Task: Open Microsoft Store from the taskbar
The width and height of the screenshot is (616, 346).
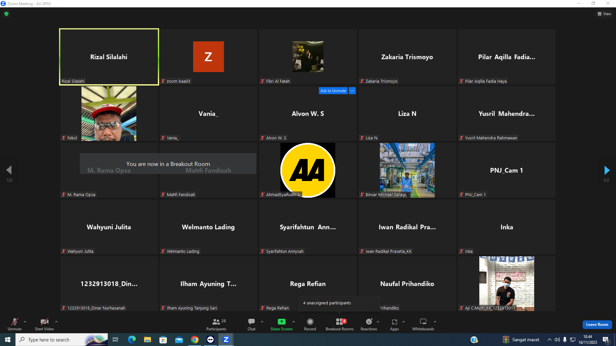Action: click(x=163, y=340)
